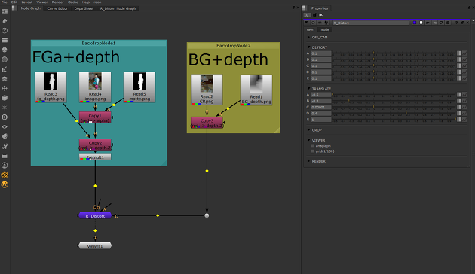Open the Layout menu
Image resolution: width=475 pixels, height=274 pixels.
(26, 2)
